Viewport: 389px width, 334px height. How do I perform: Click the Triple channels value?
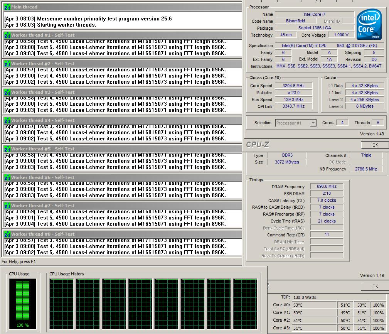[366, 155]
